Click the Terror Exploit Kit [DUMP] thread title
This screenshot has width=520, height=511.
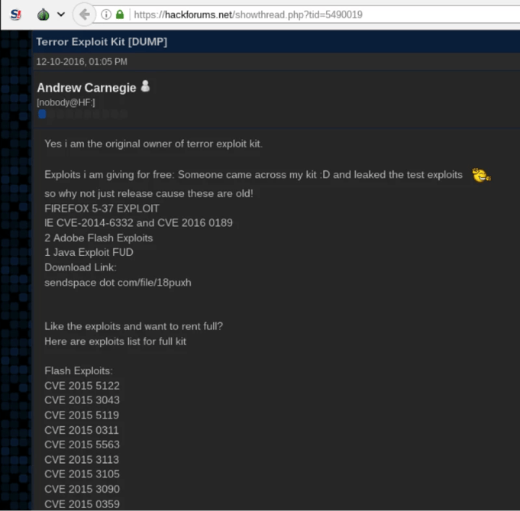pos(102,41)
